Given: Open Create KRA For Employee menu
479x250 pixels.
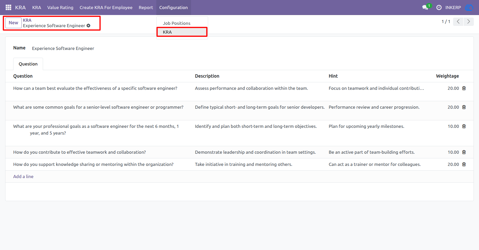Looking at the screenshot, I should (x=106, y=8).
